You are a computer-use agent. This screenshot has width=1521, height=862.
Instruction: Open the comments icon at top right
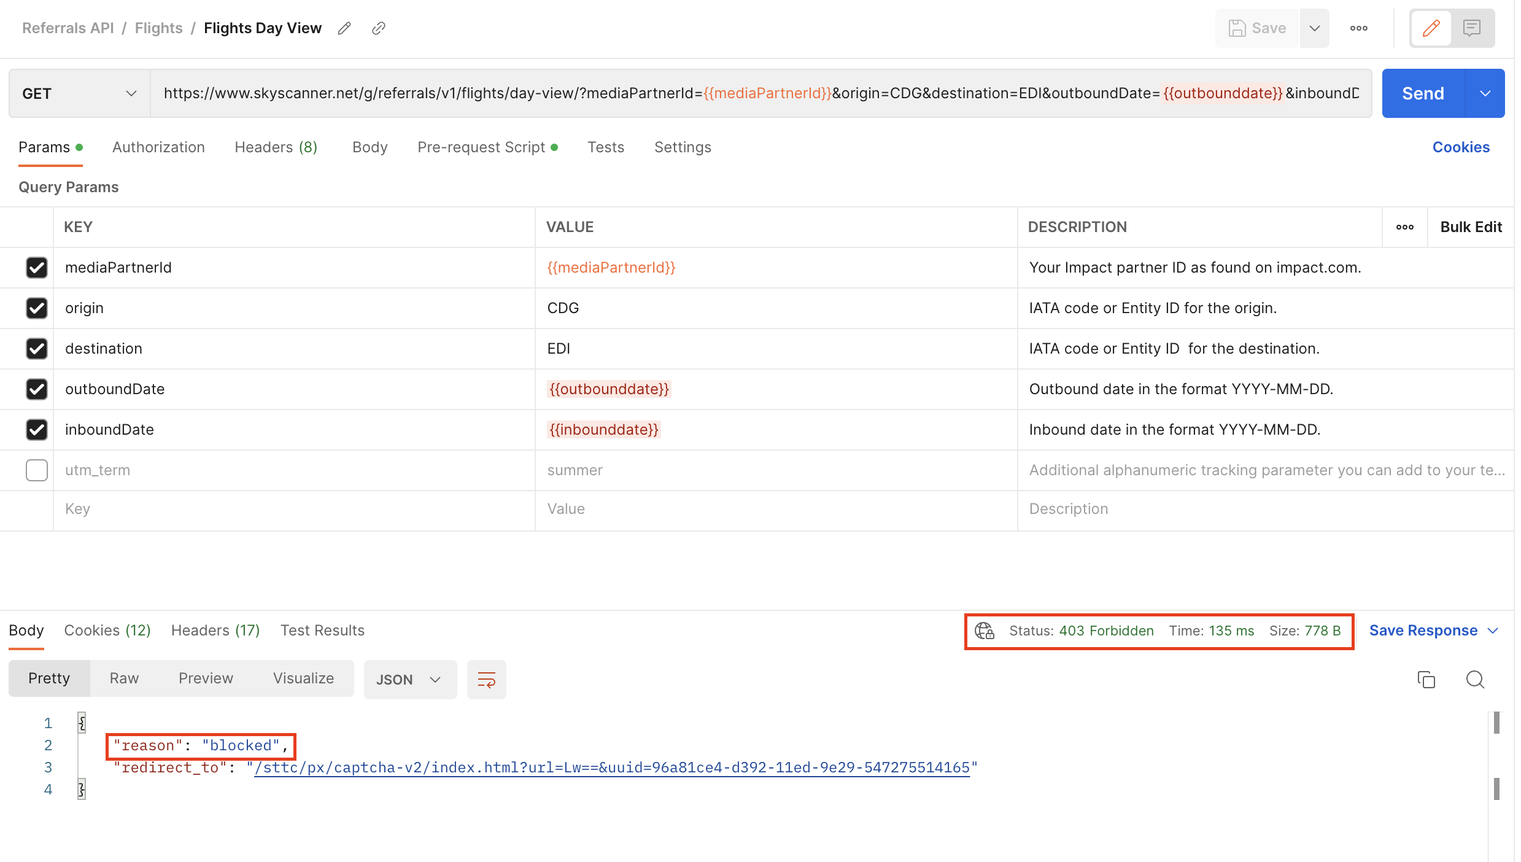(x=1472, y=28)
